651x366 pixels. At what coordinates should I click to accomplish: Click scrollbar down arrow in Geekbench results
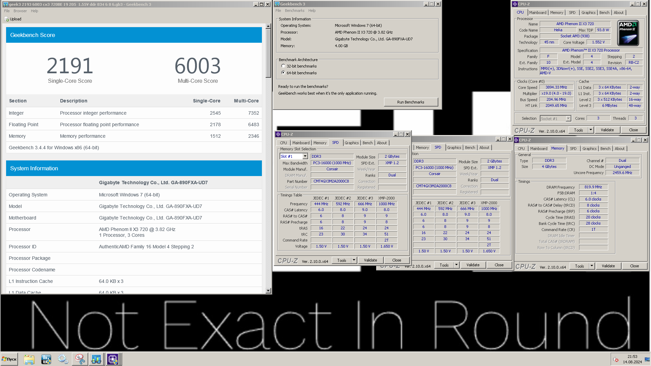268,291
